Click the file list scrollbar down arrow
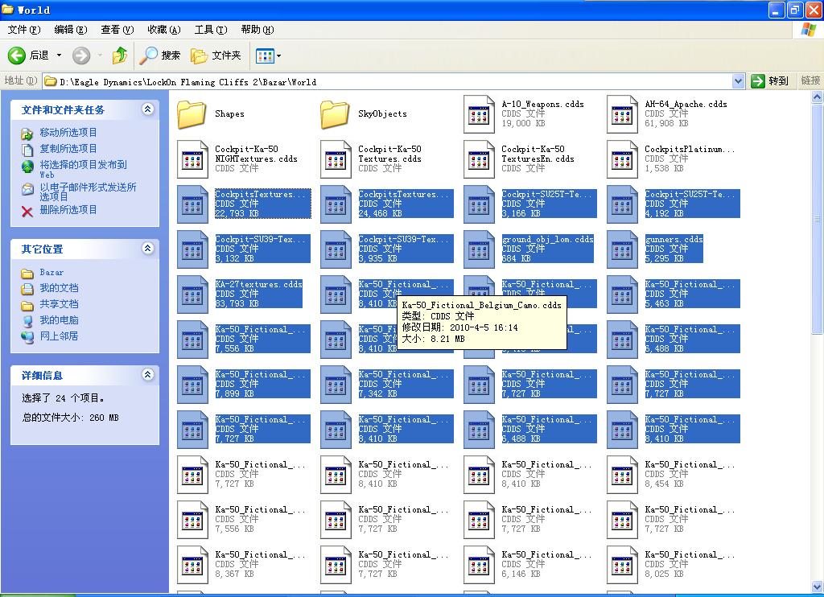 point(818,586)
